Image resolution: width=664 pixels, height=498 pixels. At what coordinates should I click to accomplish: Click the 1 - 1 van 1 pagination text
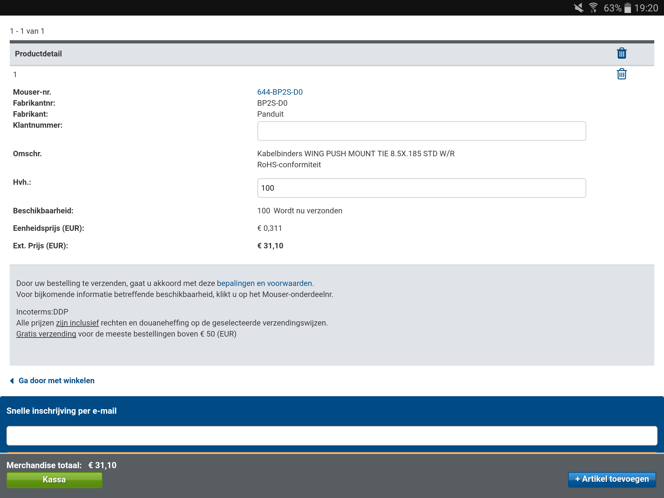[x=27, y=31]
